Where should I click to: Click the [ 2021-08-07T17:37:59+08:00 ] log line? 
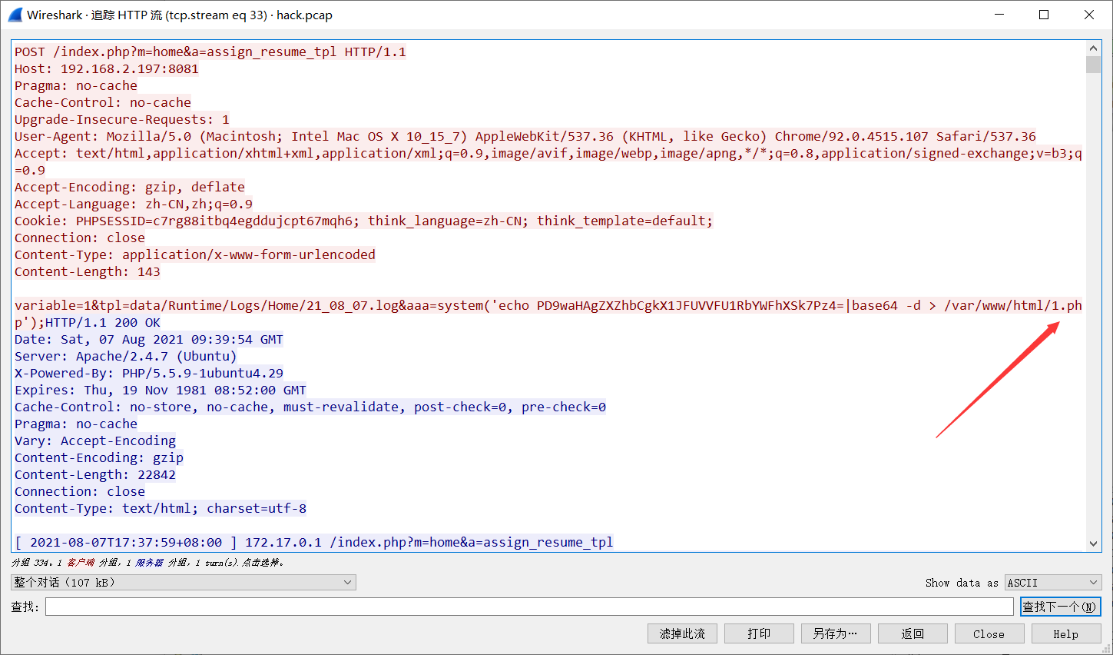pyautogui.click(x=314, y=542)
